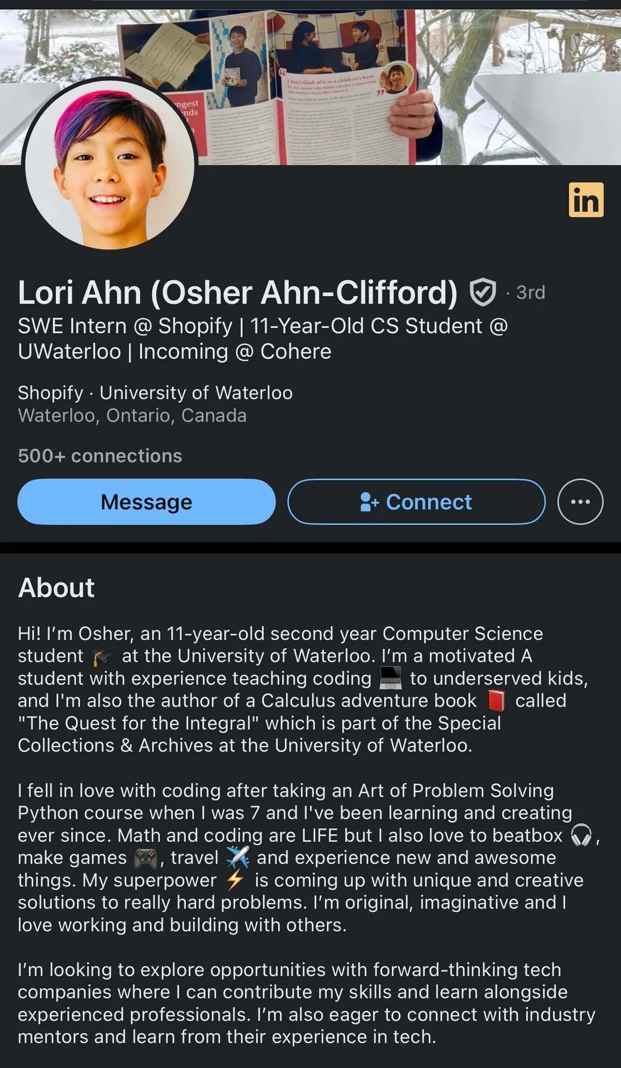Image resolution: width=621 pixels, height=1068 pixels.
Task: Click the Shopify · University of Waterloo line
Action: click(155, 393)
